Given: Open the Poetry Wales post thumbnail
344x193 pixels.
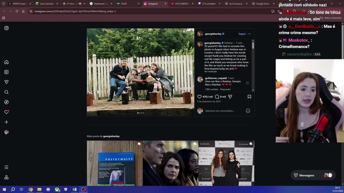Looking at the screenshot, I should (114, 163).
